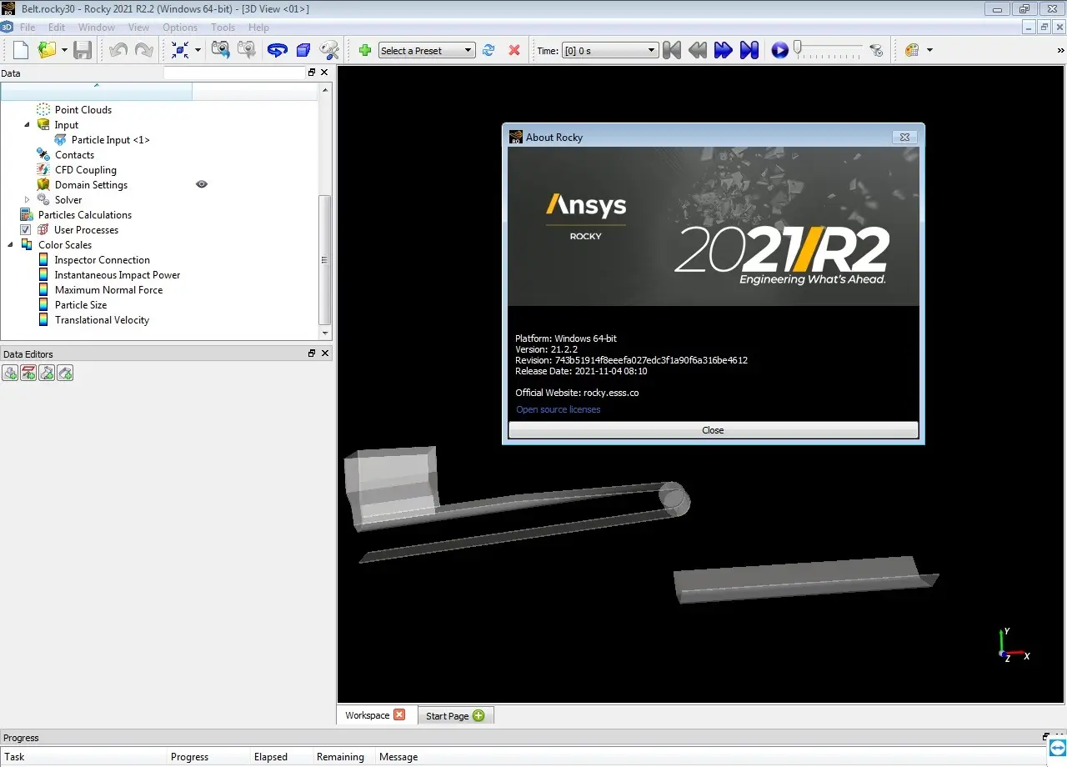Create a new project with the blank page icon
The image size is (1067, 767).
21,50
